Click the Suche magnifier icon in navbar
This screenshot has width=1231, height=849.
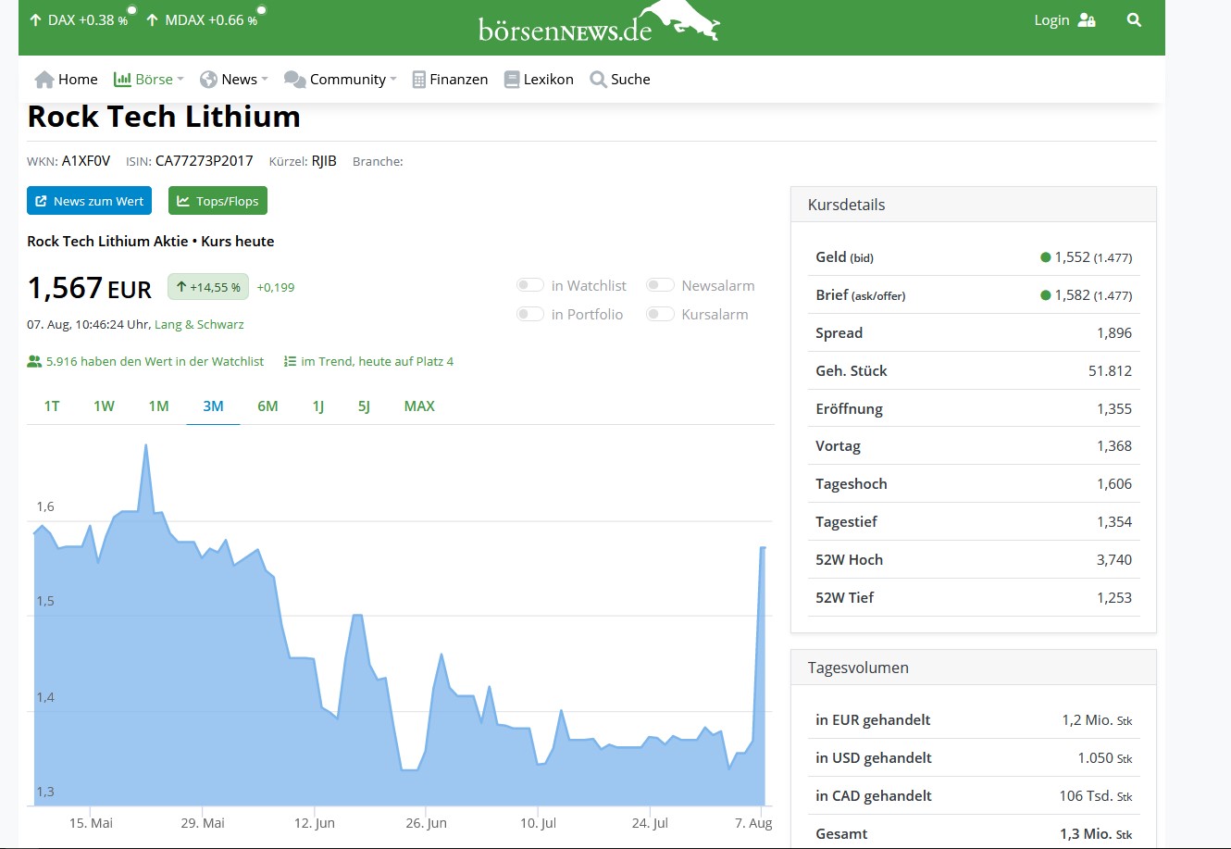click(x=599, y=80)
